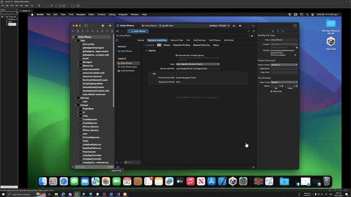The width and height of the screenshot is (351, 197).
Task: Switch to the Build Settings tab
Action: [x=200, y=40]
